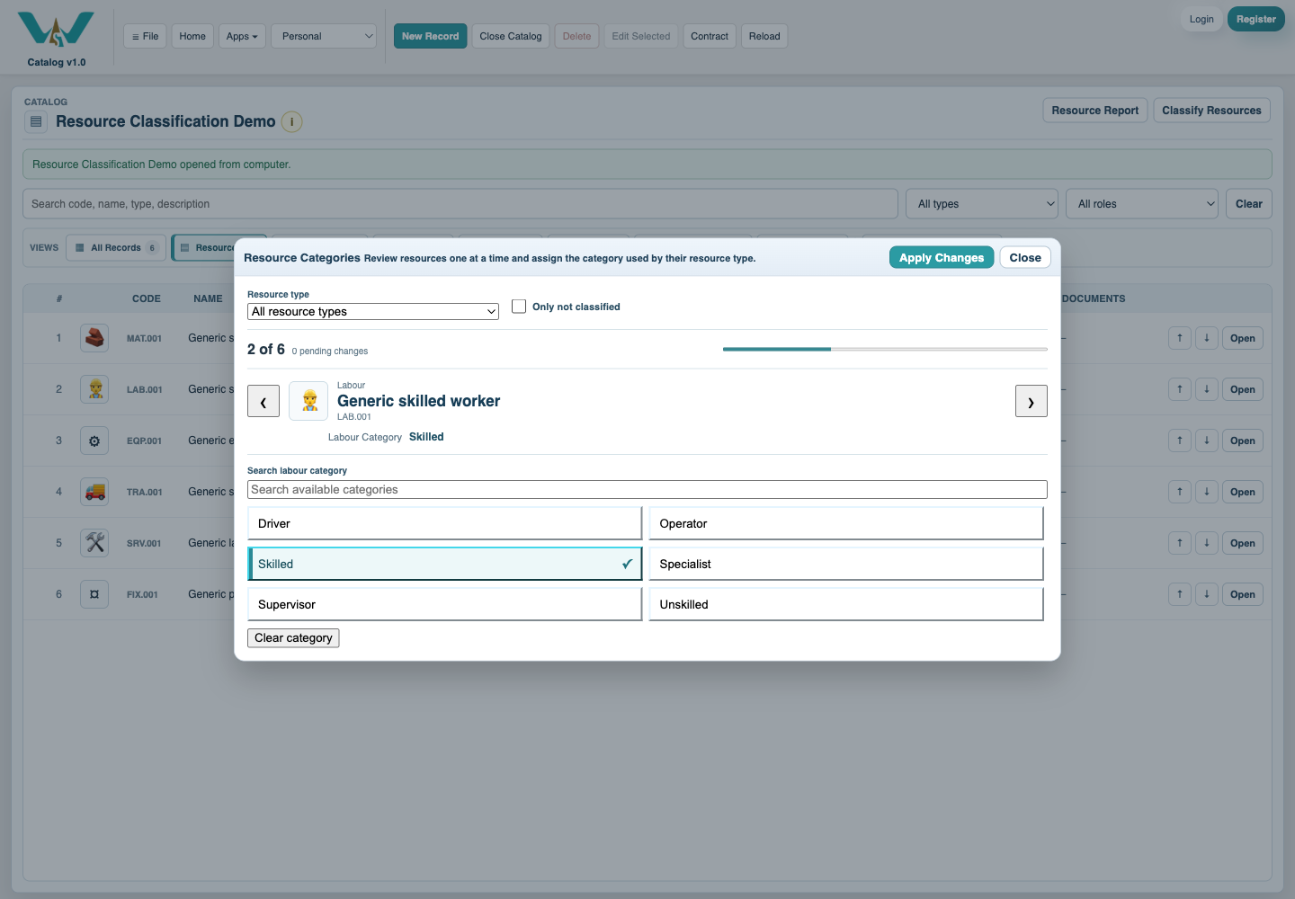Open the Apps menu

[x=242, y=36]
